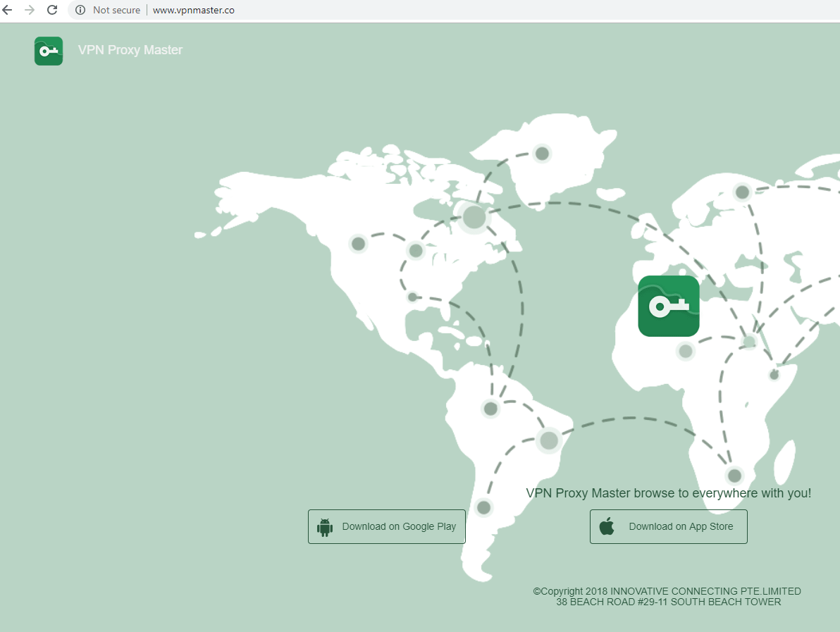This screenshot has width=840, height=632.
Task: Select the node in western Canada
Action: pos(358,244)
